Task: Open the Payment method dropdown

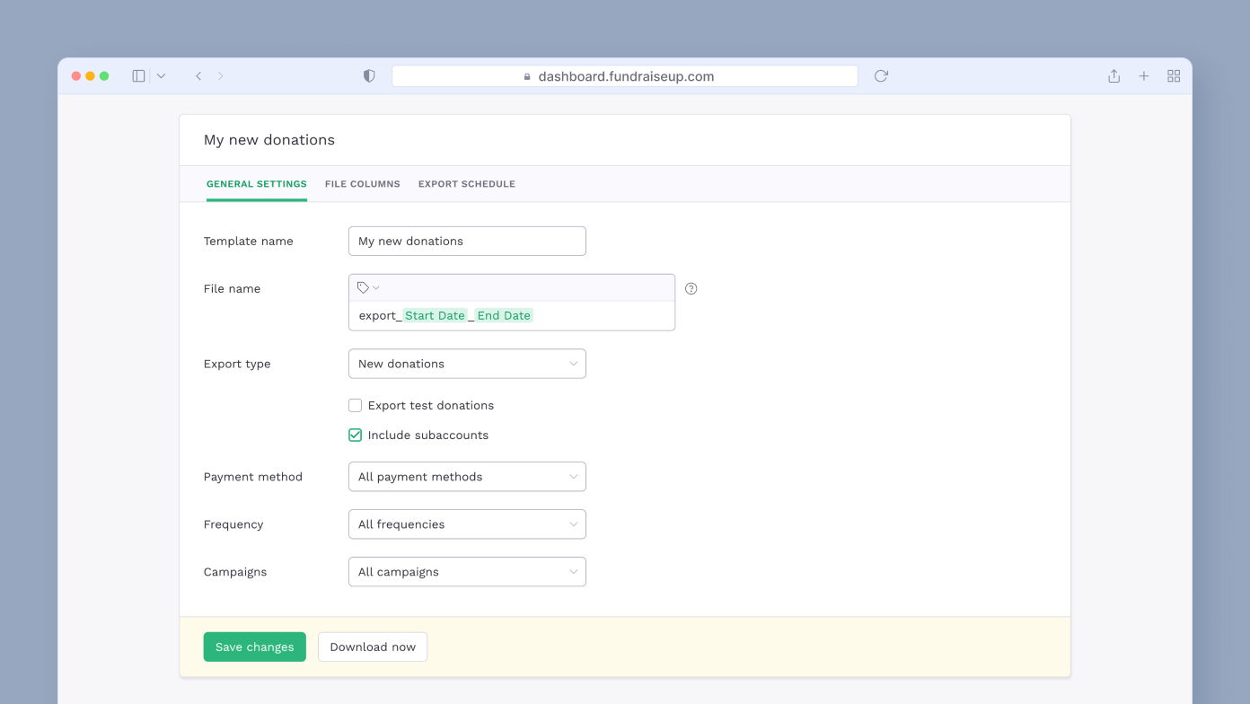Action: click(467, 477)
